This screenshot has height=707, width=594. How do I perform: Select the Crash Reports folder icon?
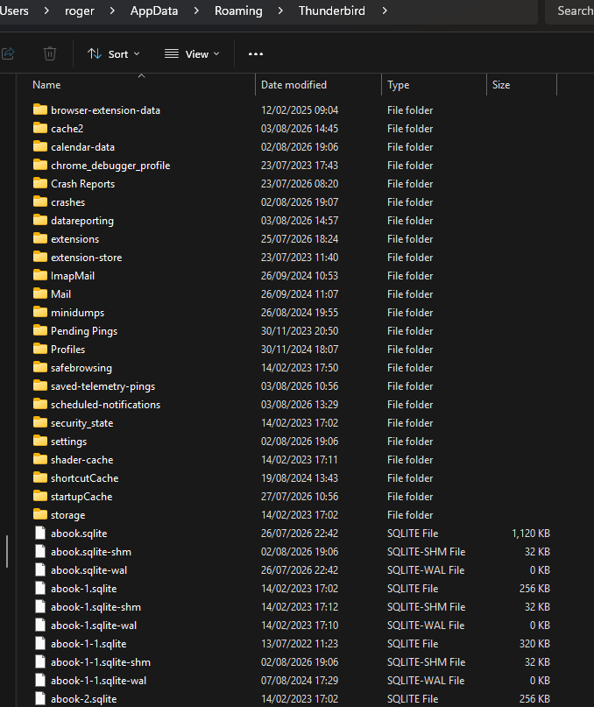point(40,183)
